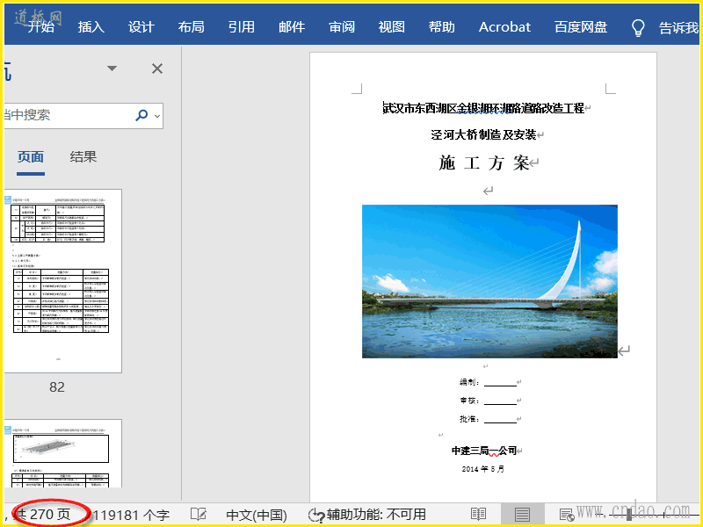703x527 pixels.
Task: Open the 插入 ribbon tab
Action: (x=91, y=27)
